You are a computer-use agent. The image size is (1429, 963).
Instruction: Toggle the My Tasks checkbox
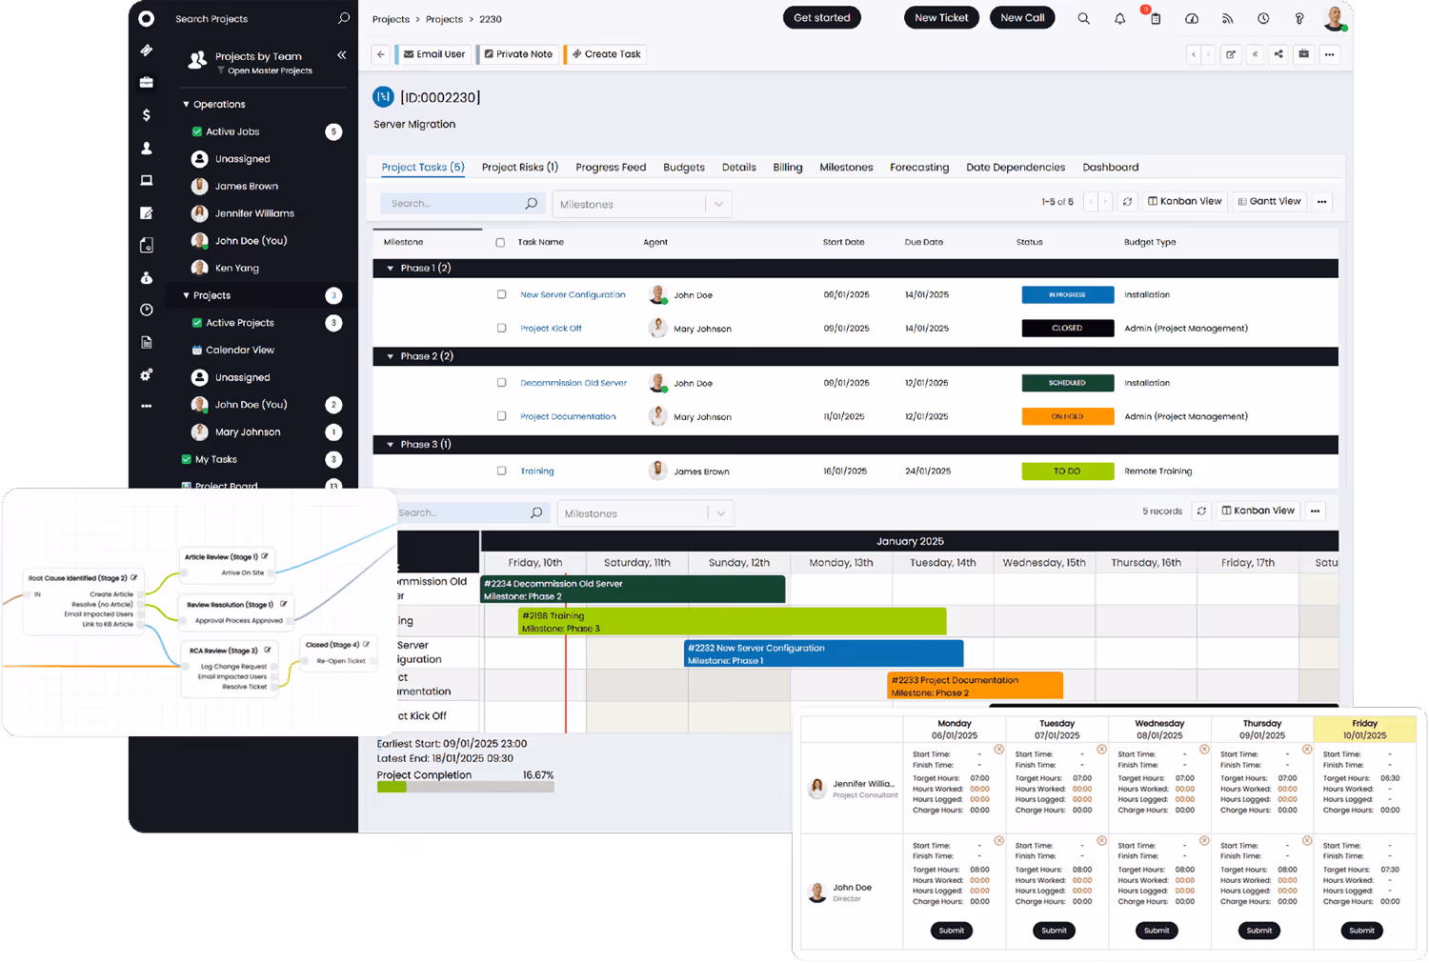[187, 459]
